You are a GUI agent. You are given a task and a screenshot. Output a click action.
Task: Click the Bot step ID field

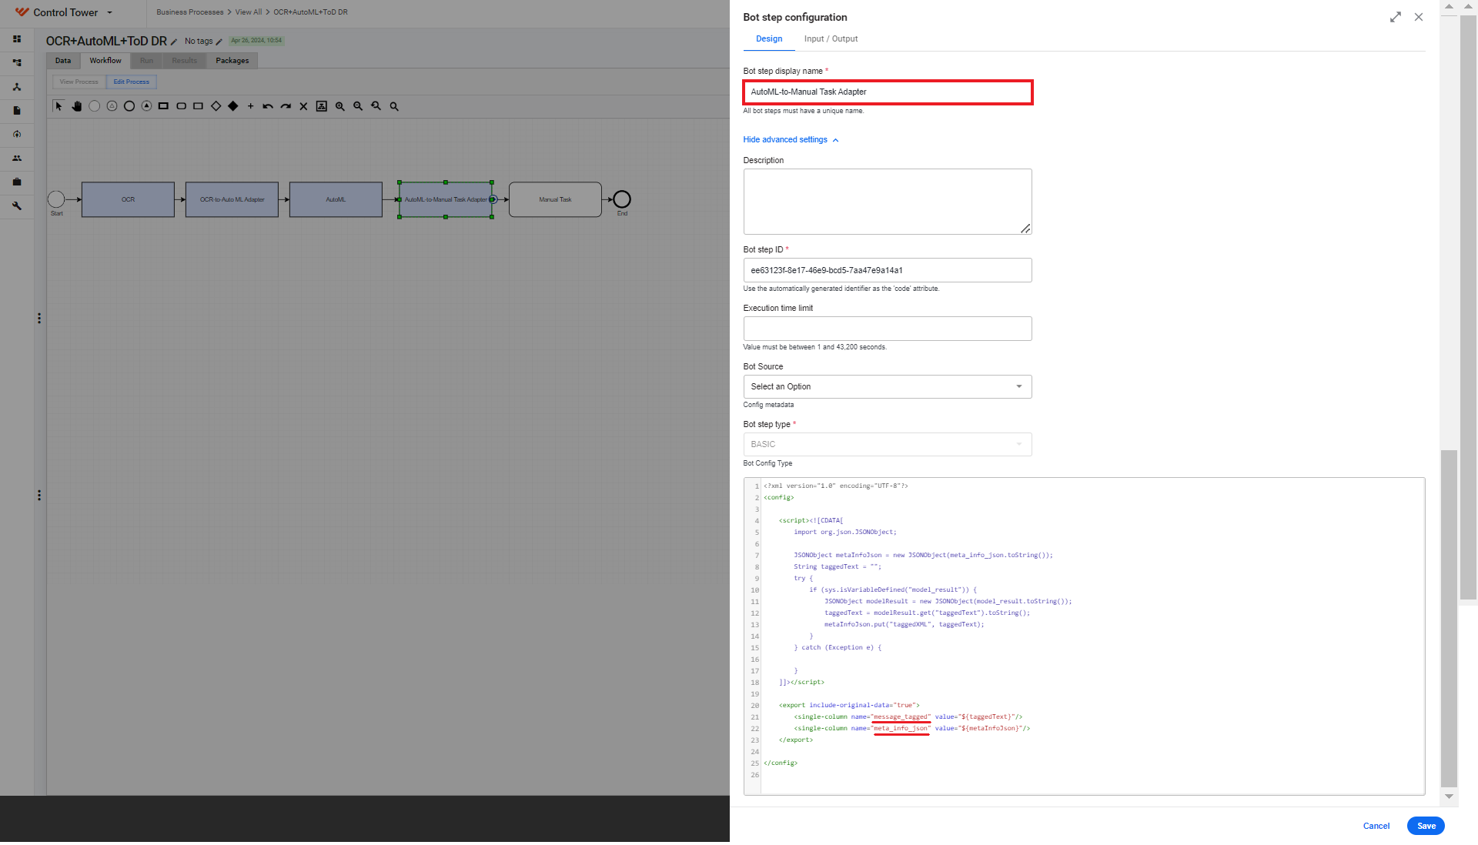click(887, 270)
